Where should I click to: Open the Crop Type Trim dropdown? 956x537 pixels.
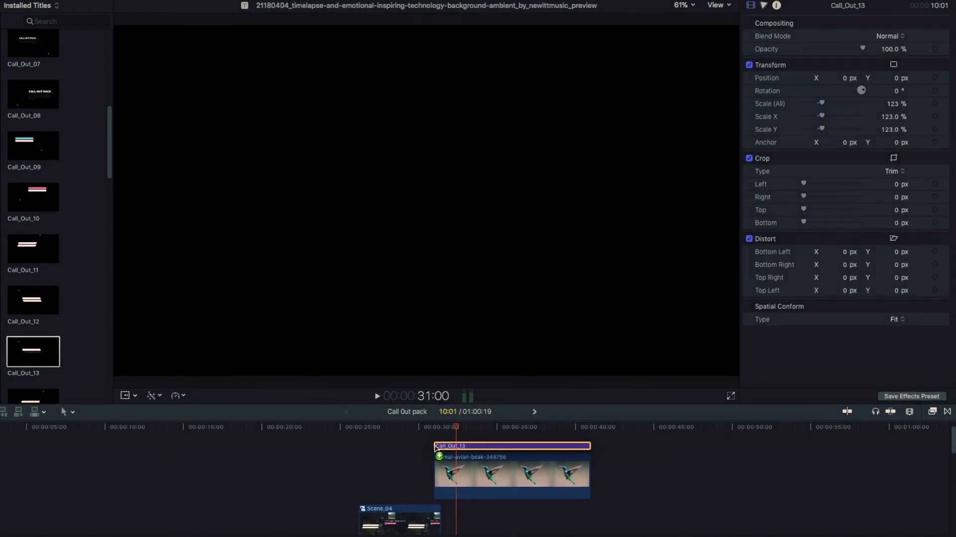click(x=895, y=172)
